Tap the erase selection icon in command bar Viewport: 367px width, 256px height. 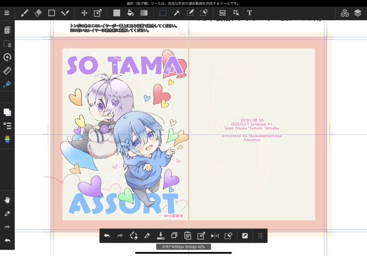228,236
